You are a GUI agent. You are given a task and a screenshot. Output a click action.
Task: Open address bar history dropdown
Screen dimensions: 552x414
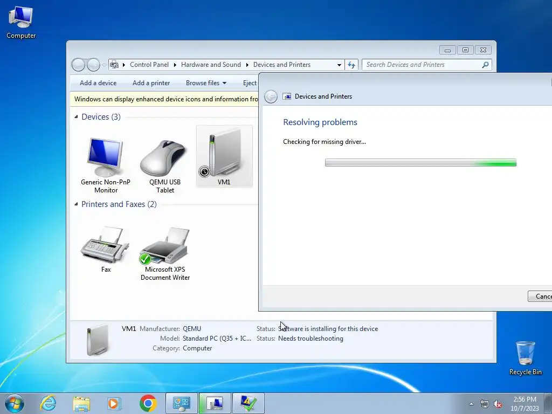tap(339, 65)
